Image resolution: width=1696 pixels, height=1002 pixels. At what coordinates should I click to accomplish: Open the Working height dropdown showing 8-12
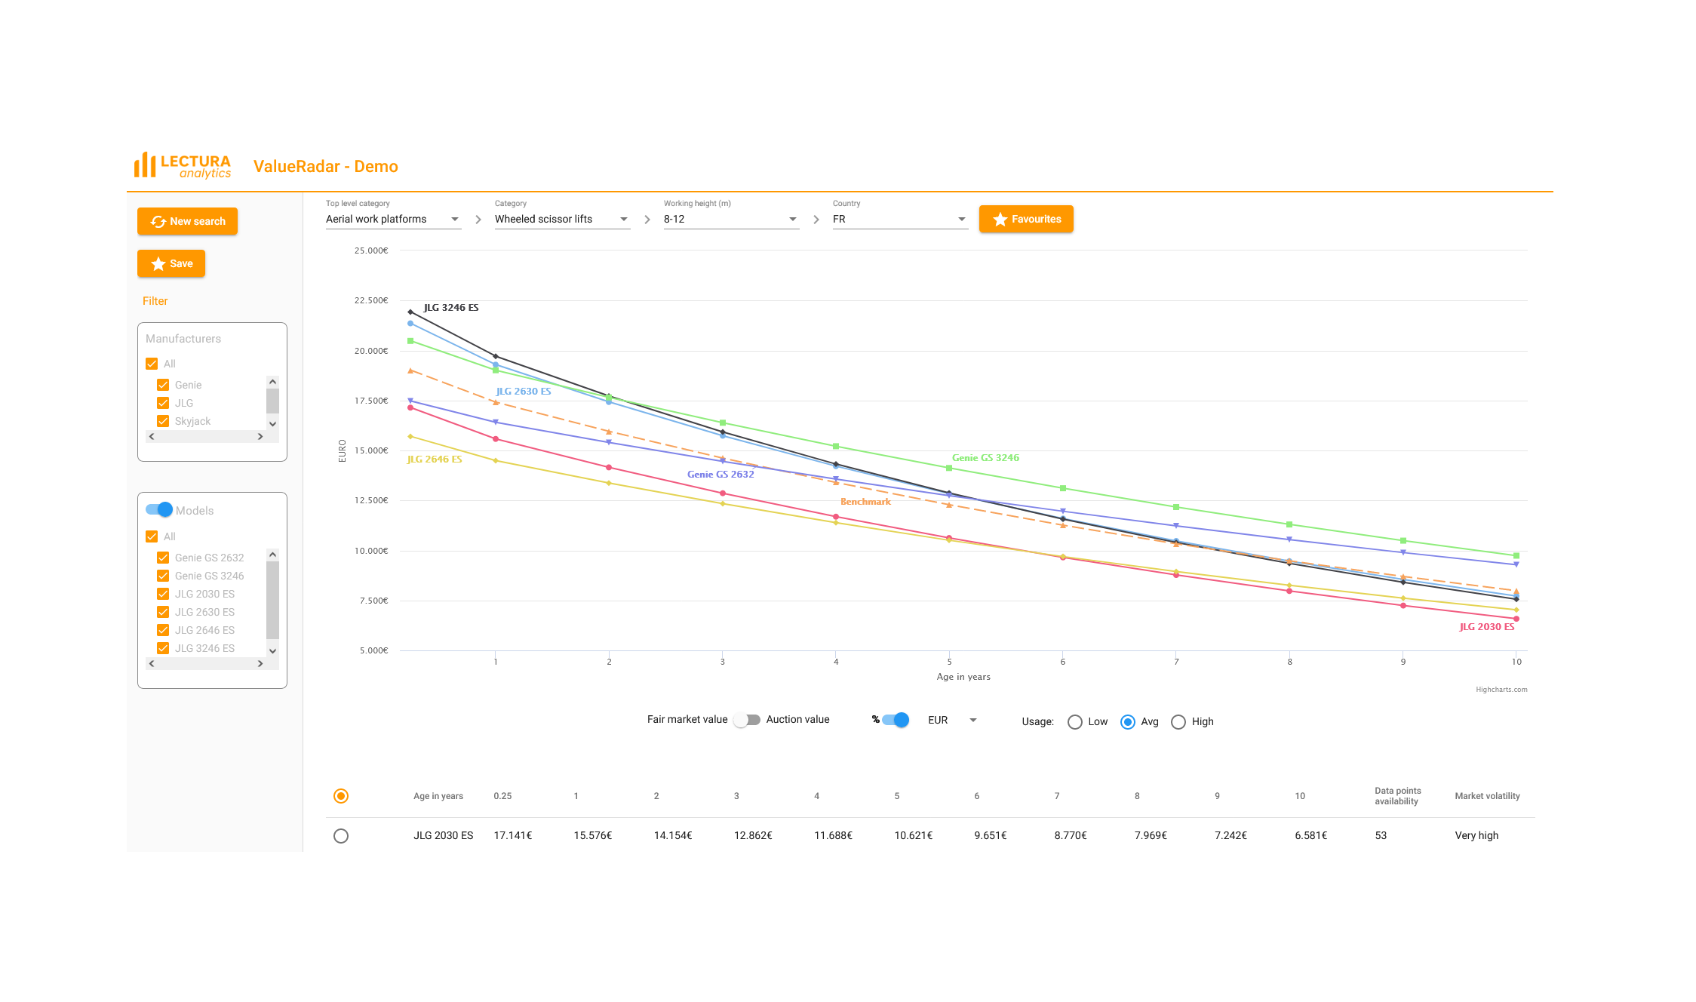(x=731, y=219)
